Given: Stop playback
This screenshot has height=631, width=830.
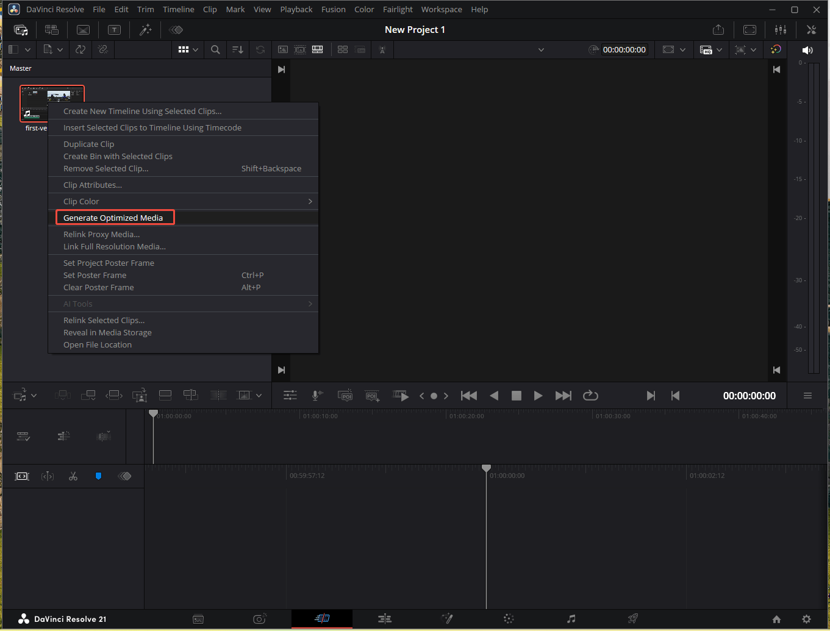Looking at the screenshot, I should 516,396.
